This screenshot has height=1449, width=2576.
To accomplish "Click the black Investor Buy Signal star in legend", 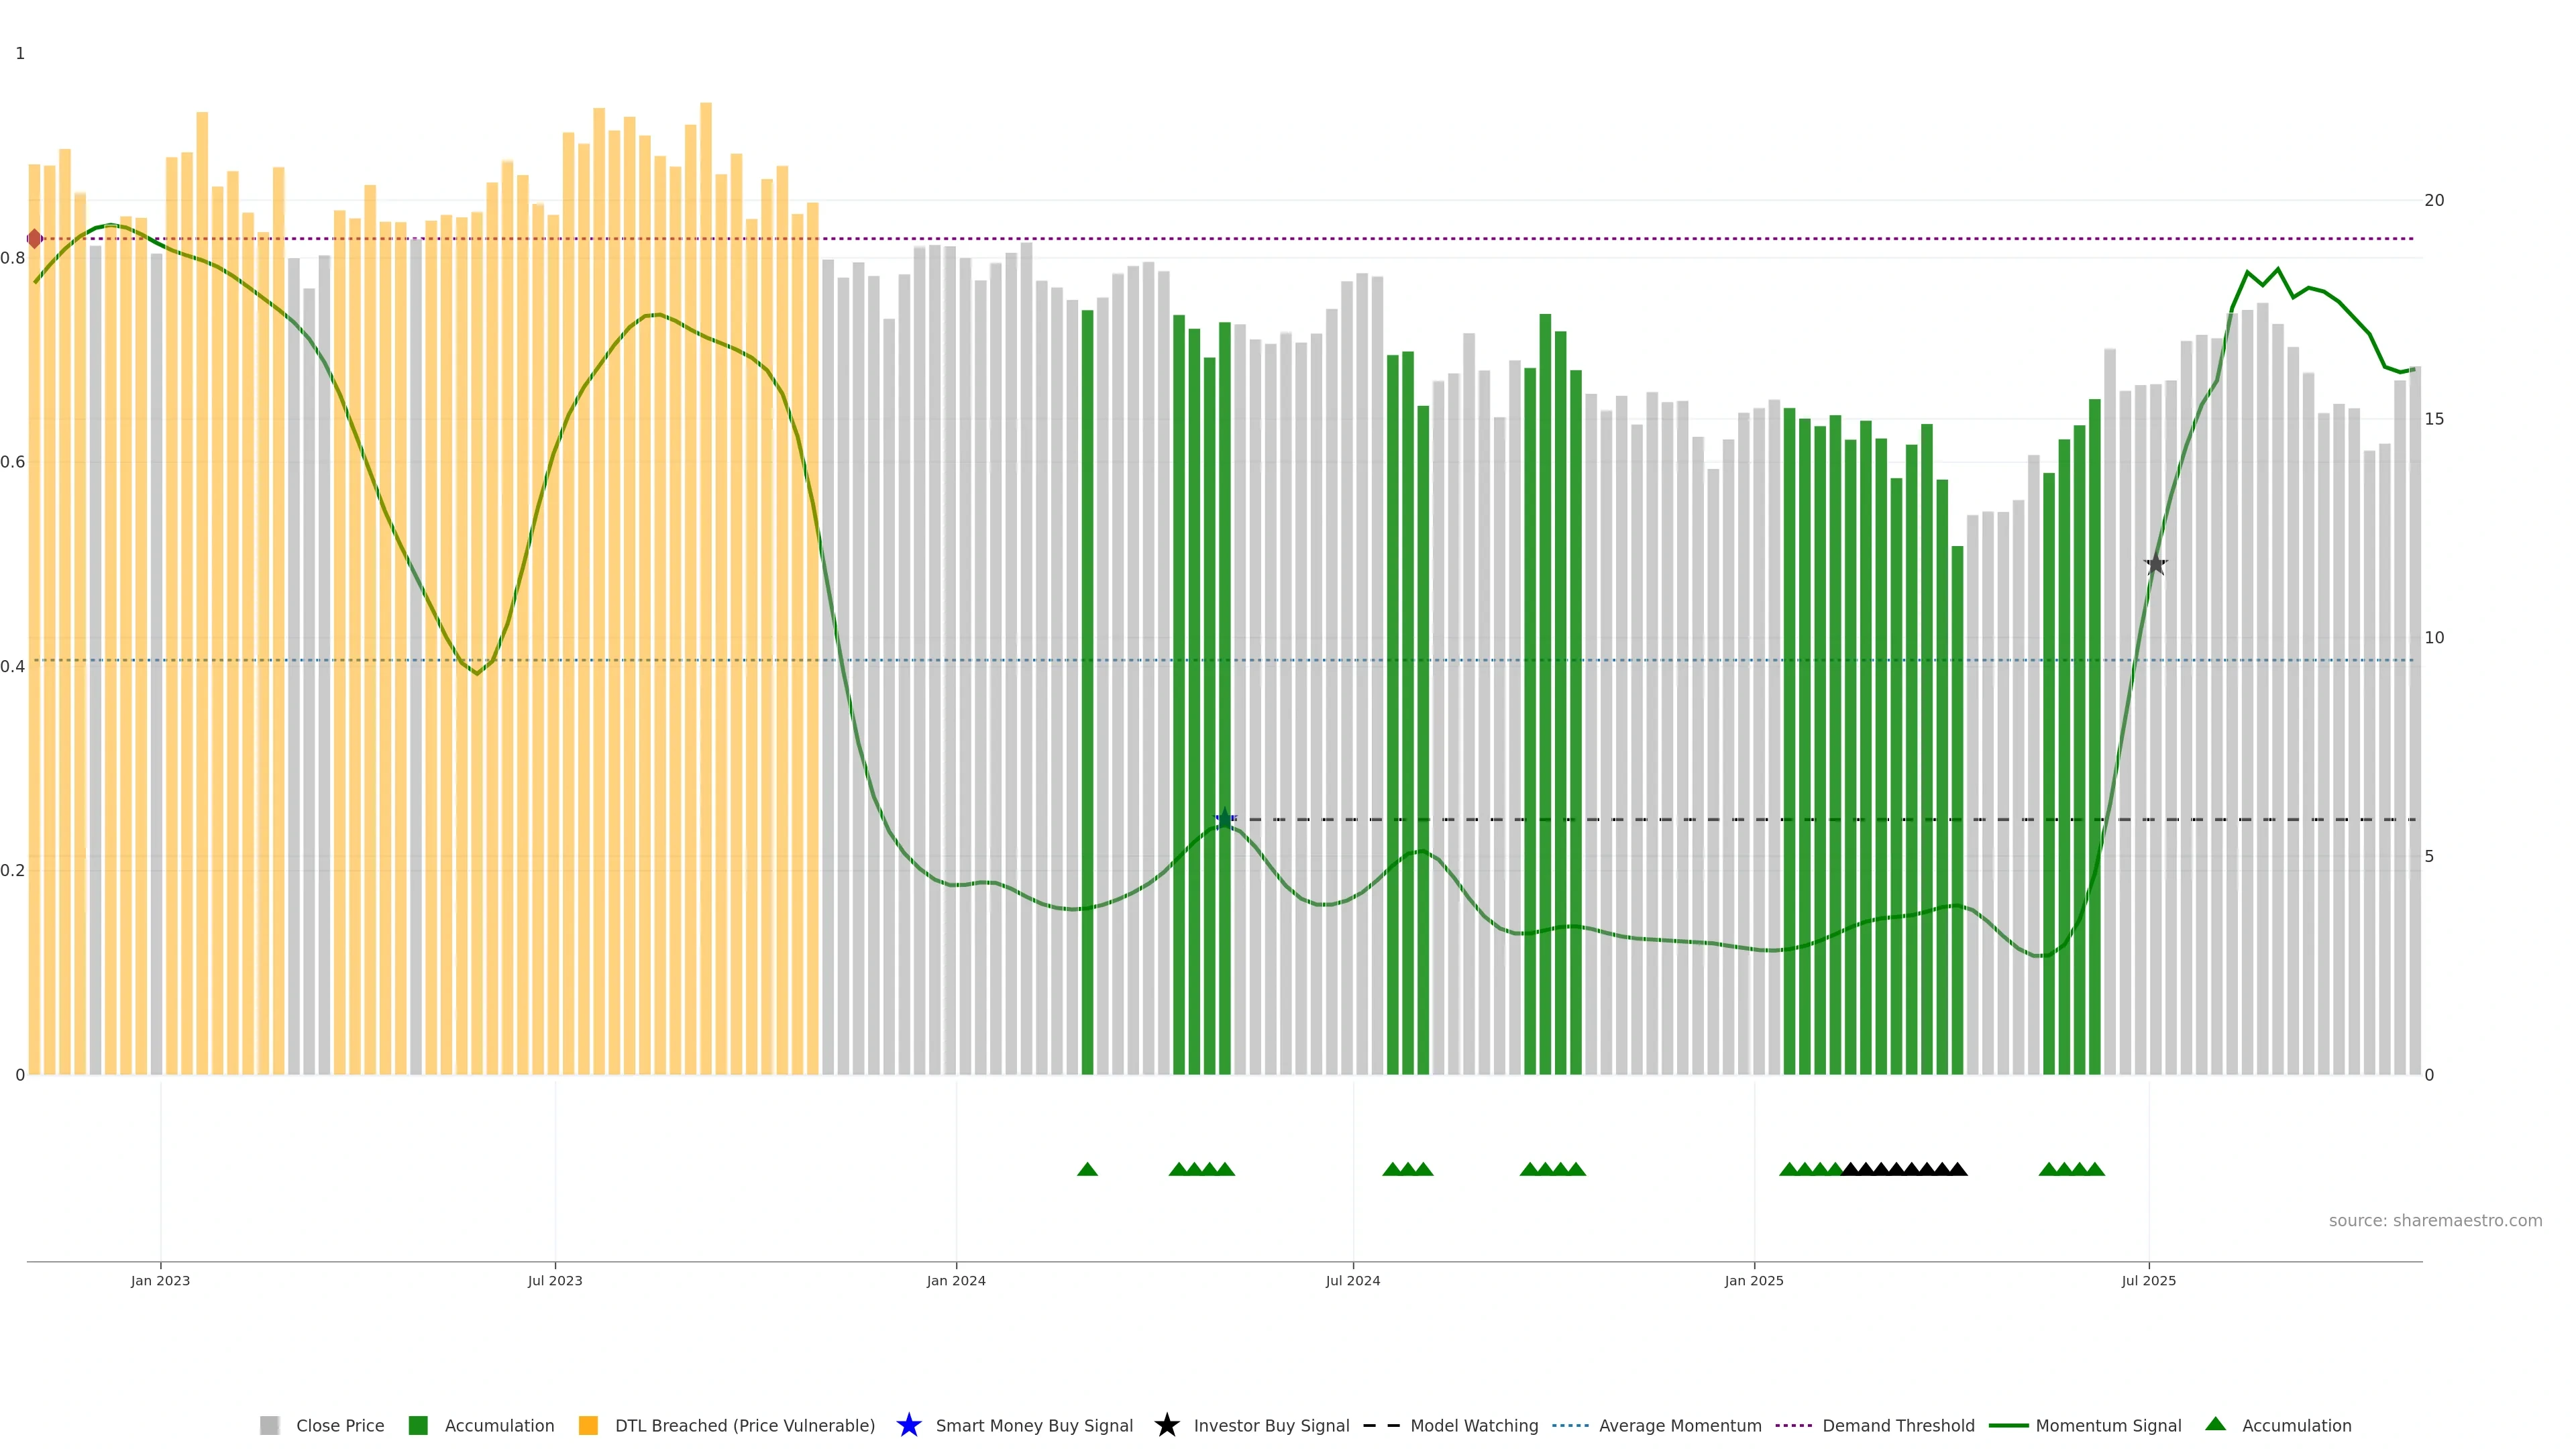I will (x=1166, y=1425).
